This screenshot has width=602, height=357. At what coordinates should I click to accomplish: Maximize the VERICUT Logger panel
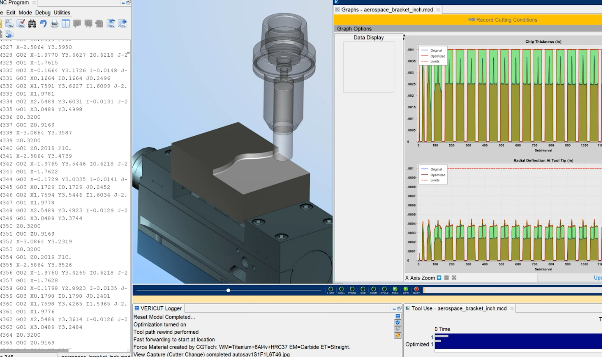[399, 308]
